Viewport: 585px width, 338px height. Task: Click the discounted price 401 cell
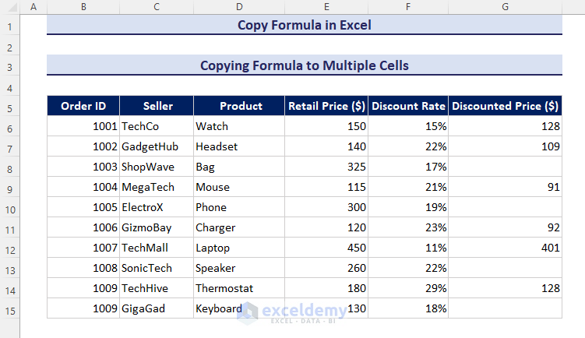(x=505, y=248)
